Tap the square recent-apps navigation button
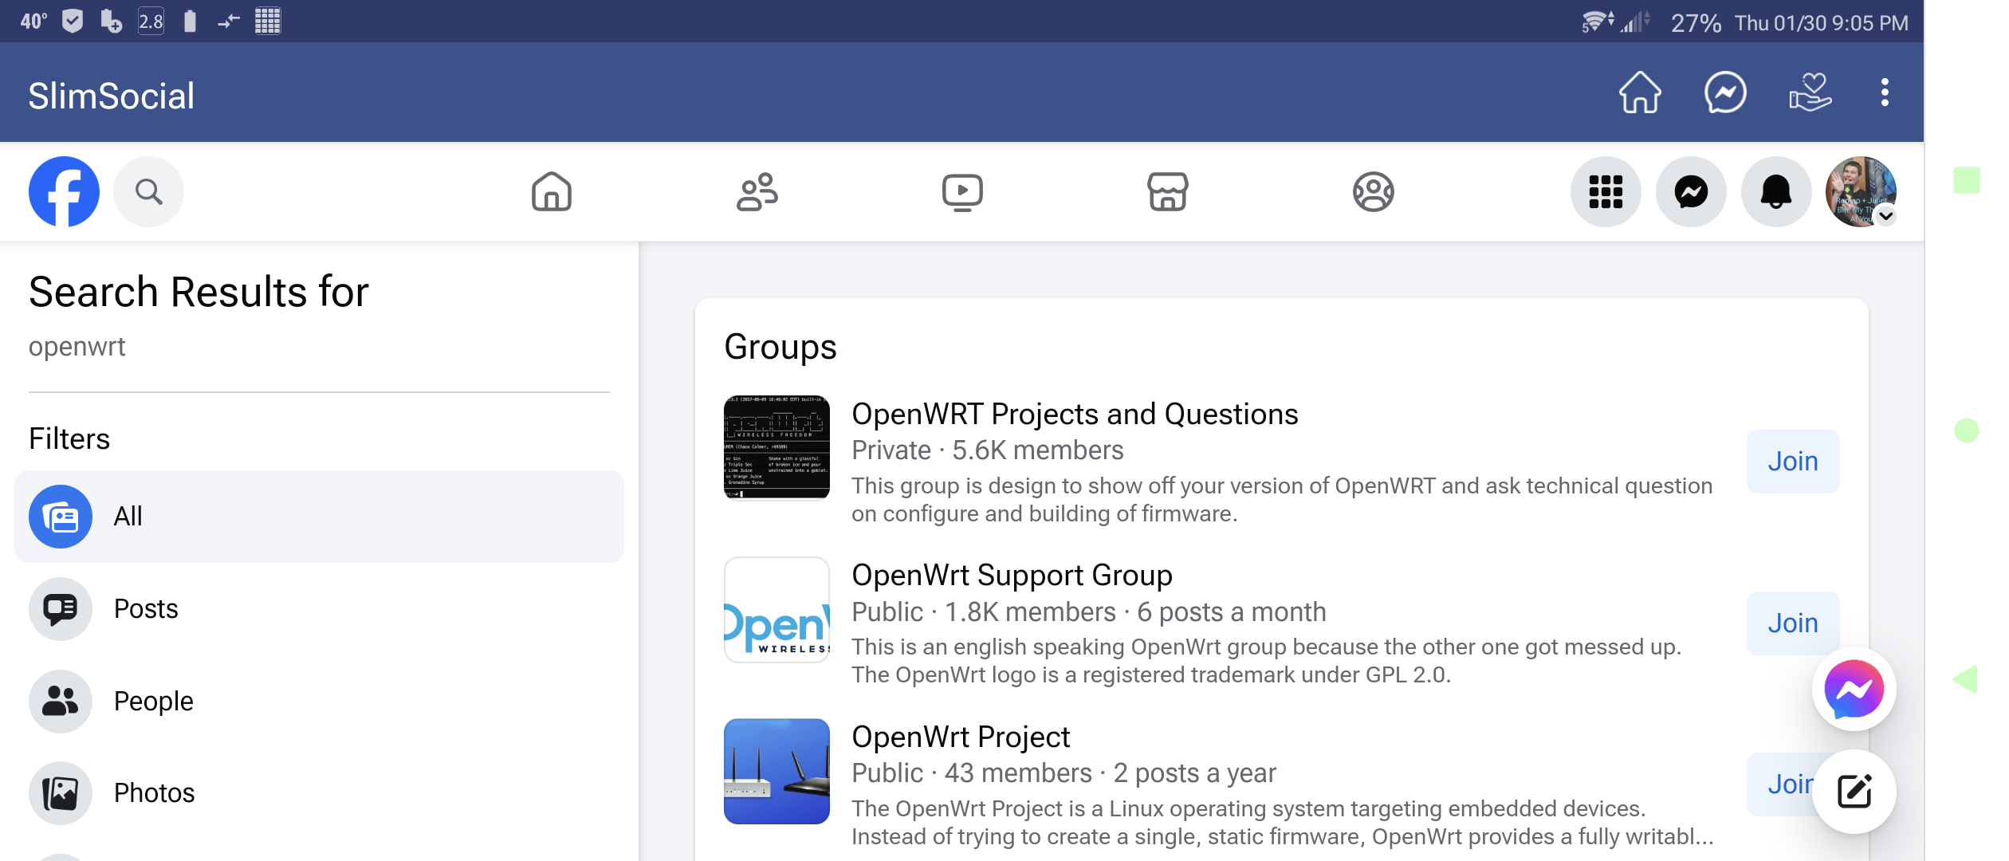2009x861 pixels. 1966,180
